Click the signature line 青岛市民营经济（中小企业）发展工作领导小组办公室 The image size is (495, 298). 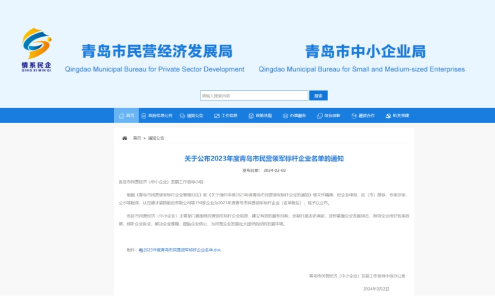357,276
